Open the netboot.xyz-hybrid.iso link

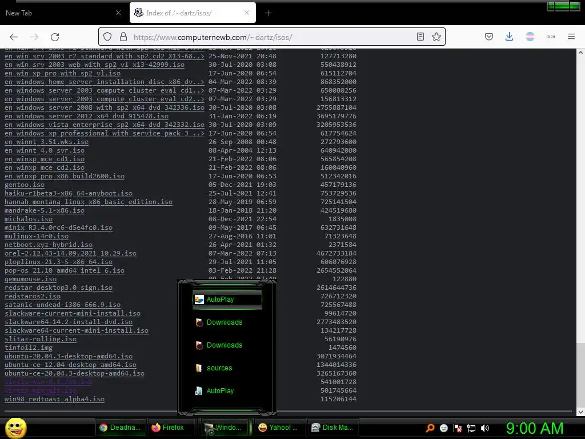point(49,245)
